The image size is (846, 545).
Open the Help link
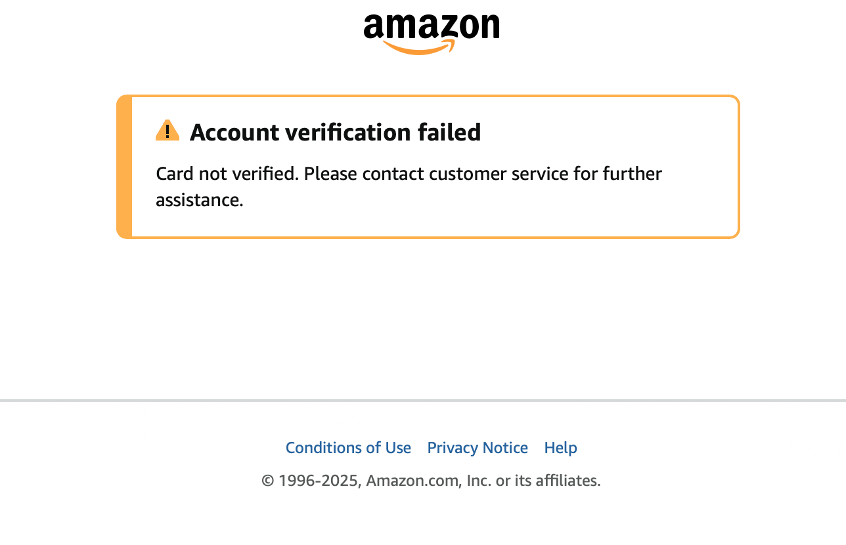560,448
